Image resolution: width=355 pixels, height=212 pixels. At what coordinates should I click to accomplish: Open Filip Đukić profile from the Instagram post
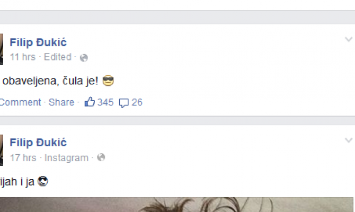tap(38, 143)
